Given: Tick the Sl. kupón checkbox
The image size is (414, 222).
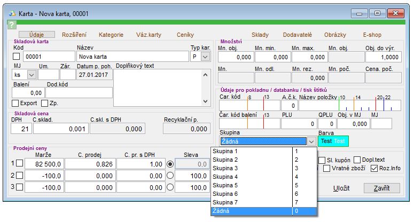Looking at the screenshot, I should point(322,160).
